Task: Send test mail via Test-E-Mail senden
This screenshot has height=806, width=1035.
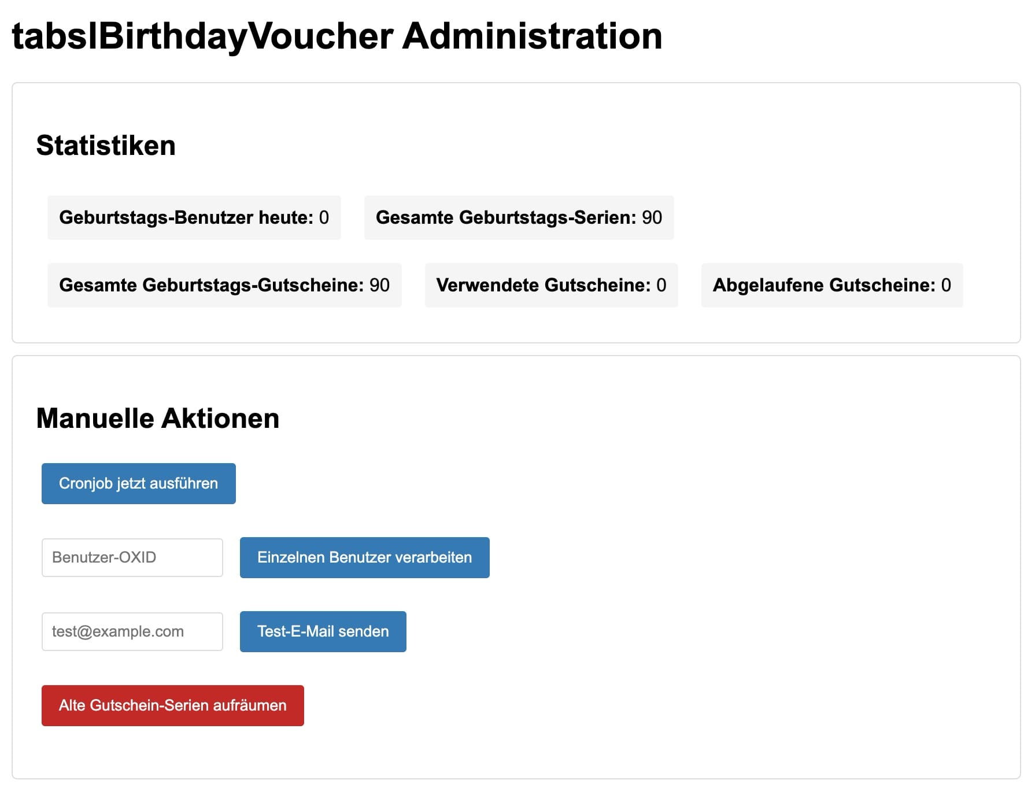Action: pyautogui.click(x=323, y=631)
